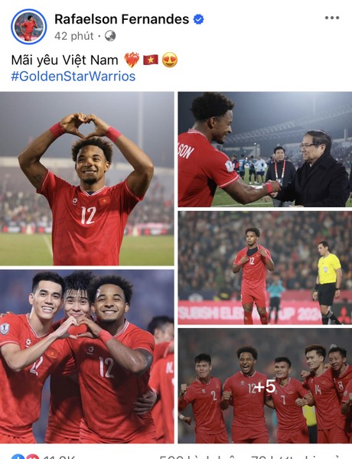This screenshot has height=459, width=352.
Task: Open the #GoldenStarWarriors hashtag
Action: (x=73, y=76)
